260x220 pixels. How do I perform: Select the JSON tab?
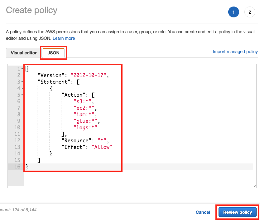point(54,53)
